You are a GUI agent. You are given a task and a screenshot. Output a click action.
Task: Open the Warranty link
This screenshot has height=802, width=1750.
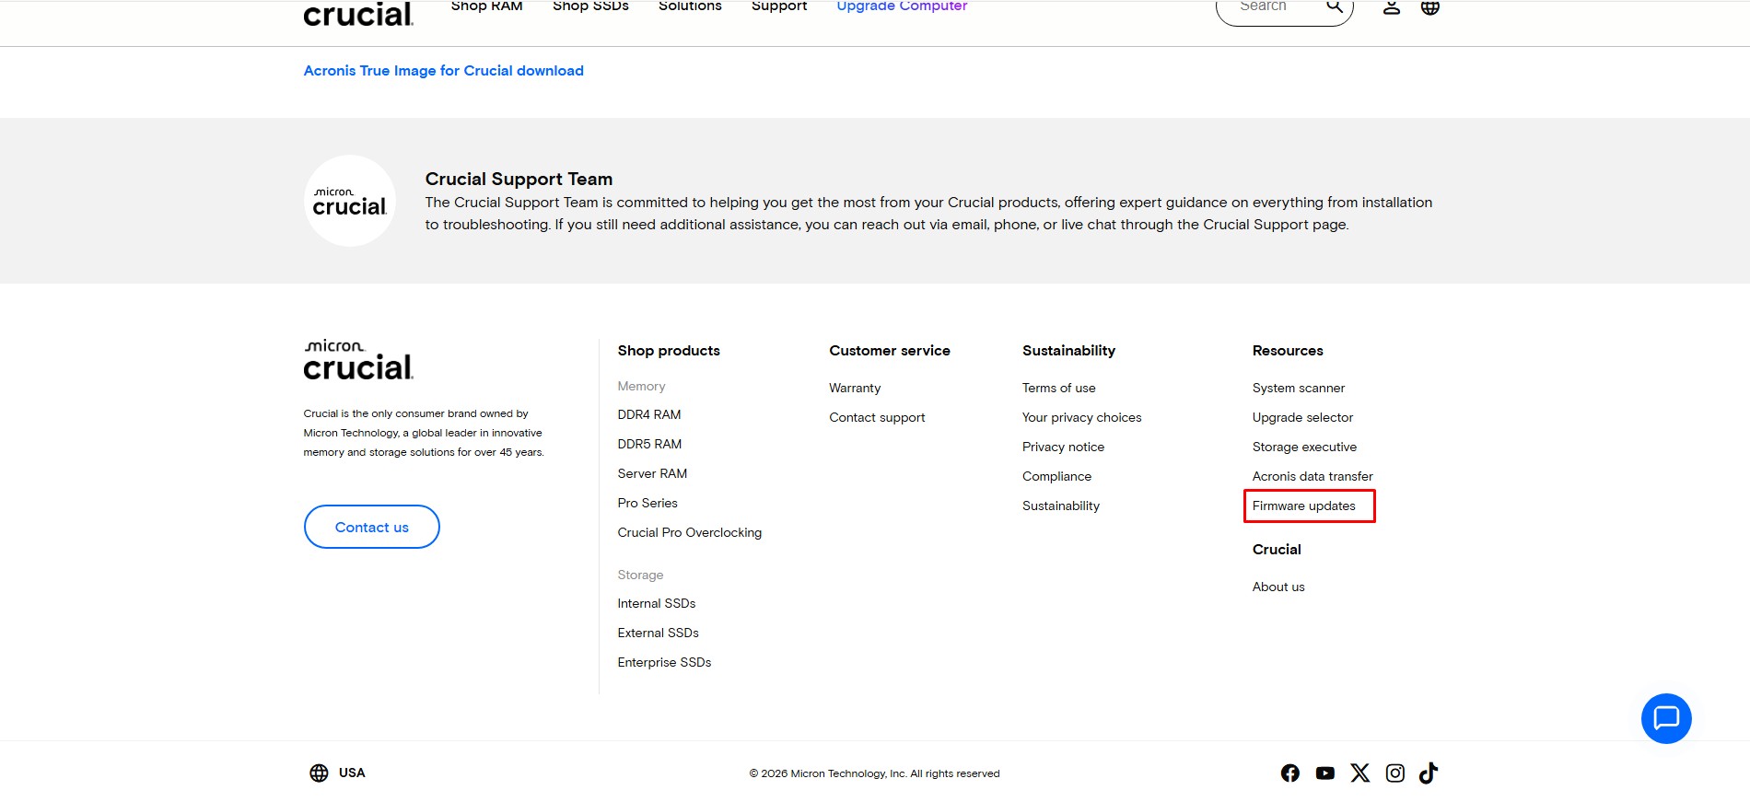[855, 389]
